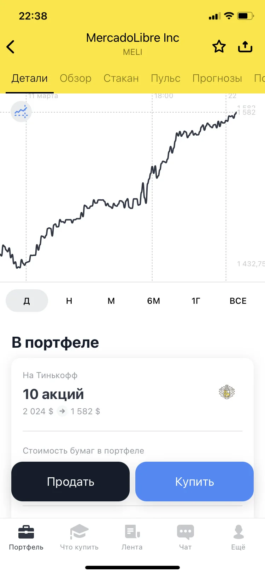Open the Портфель bottom tab
Image resolution: width=265 pixels, height=575 pixels.
coord(26,537)
